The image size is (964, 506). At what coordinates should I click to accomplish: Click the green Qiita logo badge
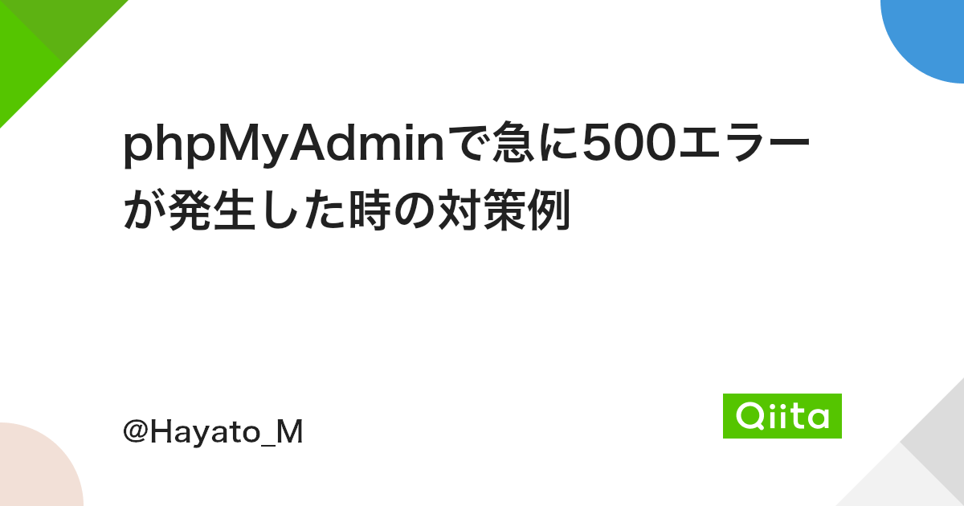point(782,415)
